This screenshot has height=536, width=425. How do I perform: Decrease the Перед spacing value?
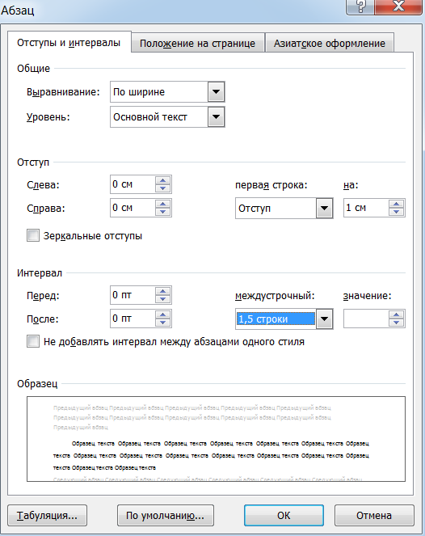tap(162, 299)
